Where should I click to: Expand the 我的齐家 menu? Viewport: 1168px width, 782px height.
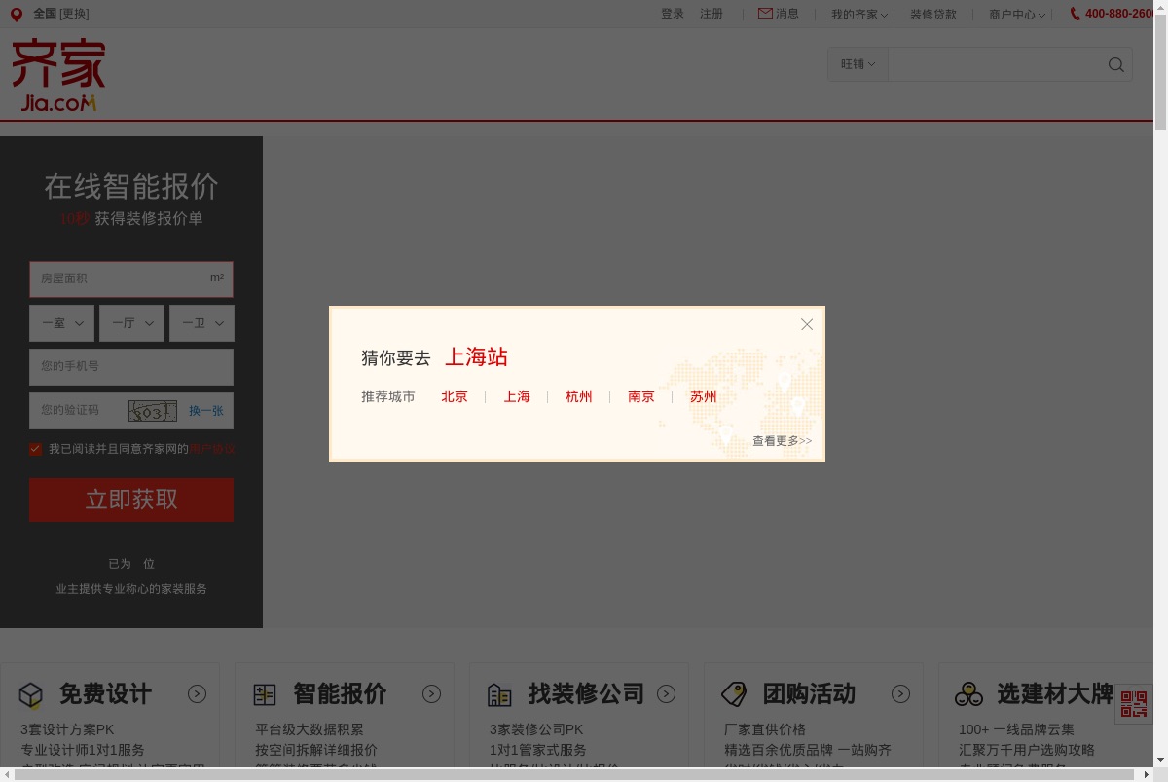pyautogui.click(x=859, y=15)
